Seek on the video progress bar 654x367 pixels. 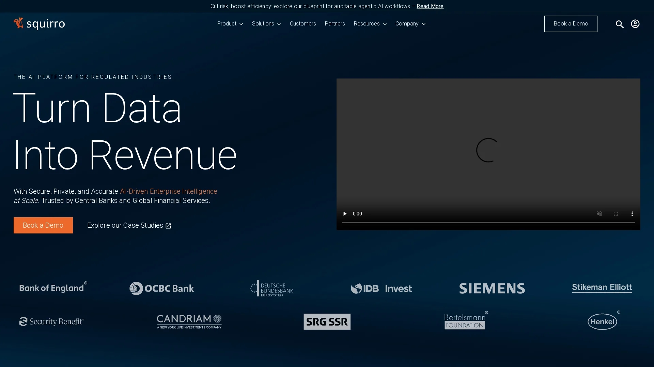(488, 223)
